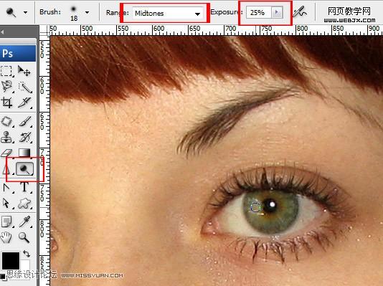This screenshot has width=383, height=286.
Task: Click the Burn tool preset icon
Action: [11, 12]
